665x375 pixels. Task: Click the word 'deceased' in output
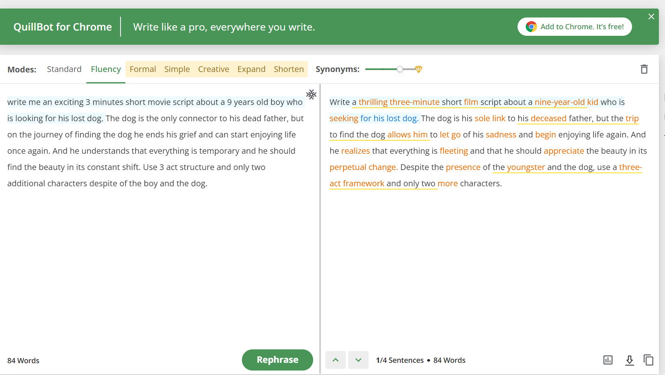[548, 118]
